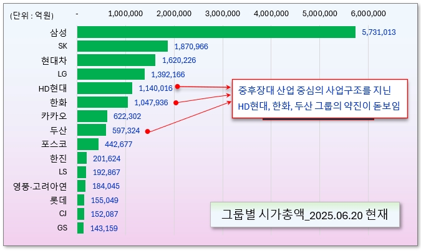The width and height of the screenshot is (421, 251).
Task: Select the 한진 category label
Action: (58, 158)
